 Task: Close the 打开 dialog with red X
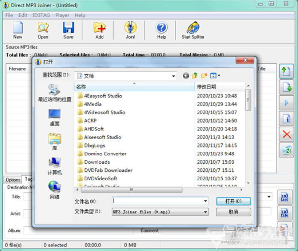[x=245, y=60]
